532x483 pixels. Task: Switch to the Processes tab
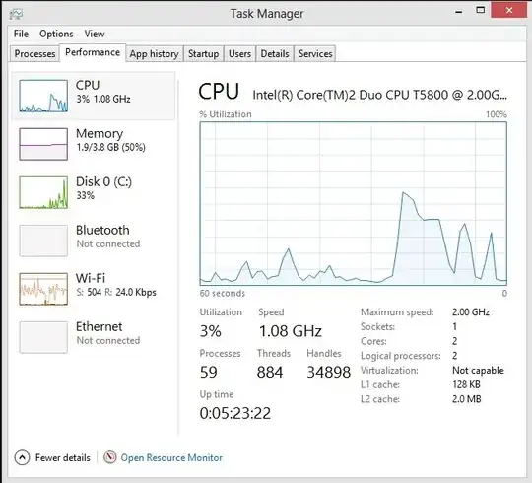34,53
